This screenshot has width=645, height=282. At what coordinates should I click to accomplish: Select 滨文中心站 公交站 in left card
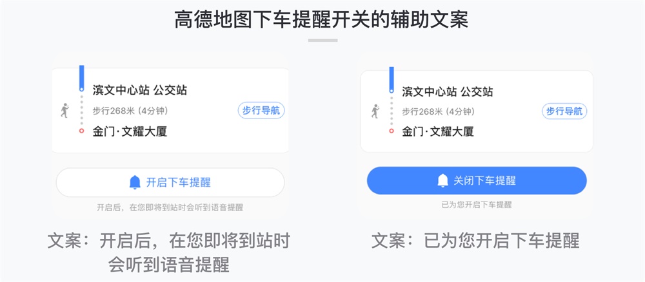coord(139,90)
